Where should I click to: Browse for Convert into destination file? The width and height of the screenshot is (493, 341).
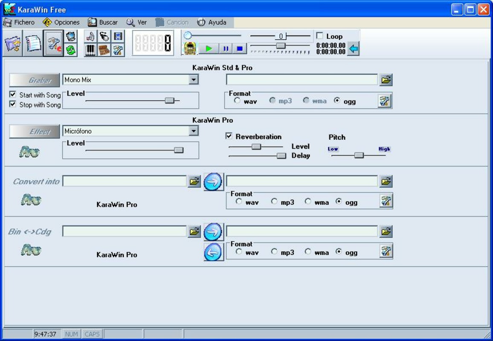386,181
